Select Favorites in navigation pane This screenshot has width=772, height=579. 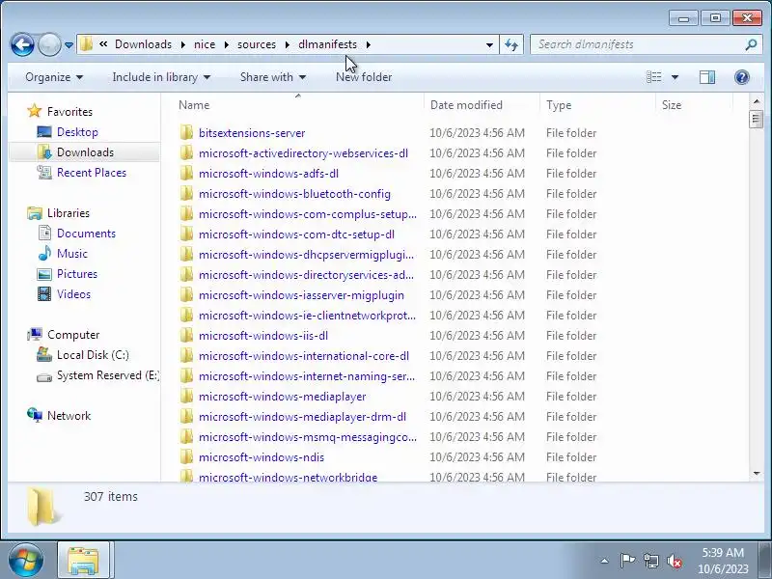pos(69,112)
